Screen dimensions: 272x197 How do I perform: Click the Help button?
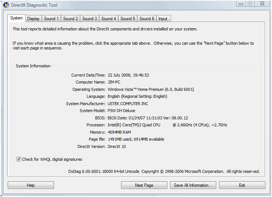pyautogui.click(x=31, y=185)
